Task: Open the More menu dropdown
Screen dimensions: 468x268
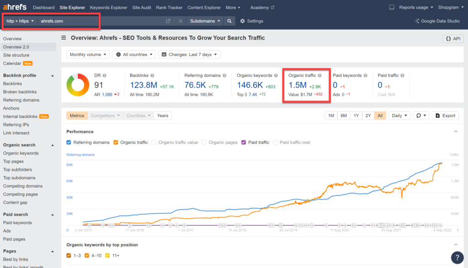Action: point(233,7)
